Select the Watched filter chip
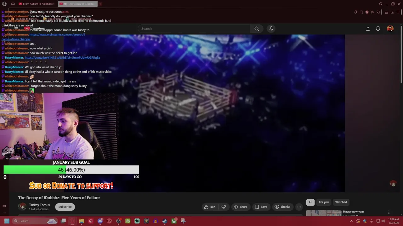 click(341, 202)
